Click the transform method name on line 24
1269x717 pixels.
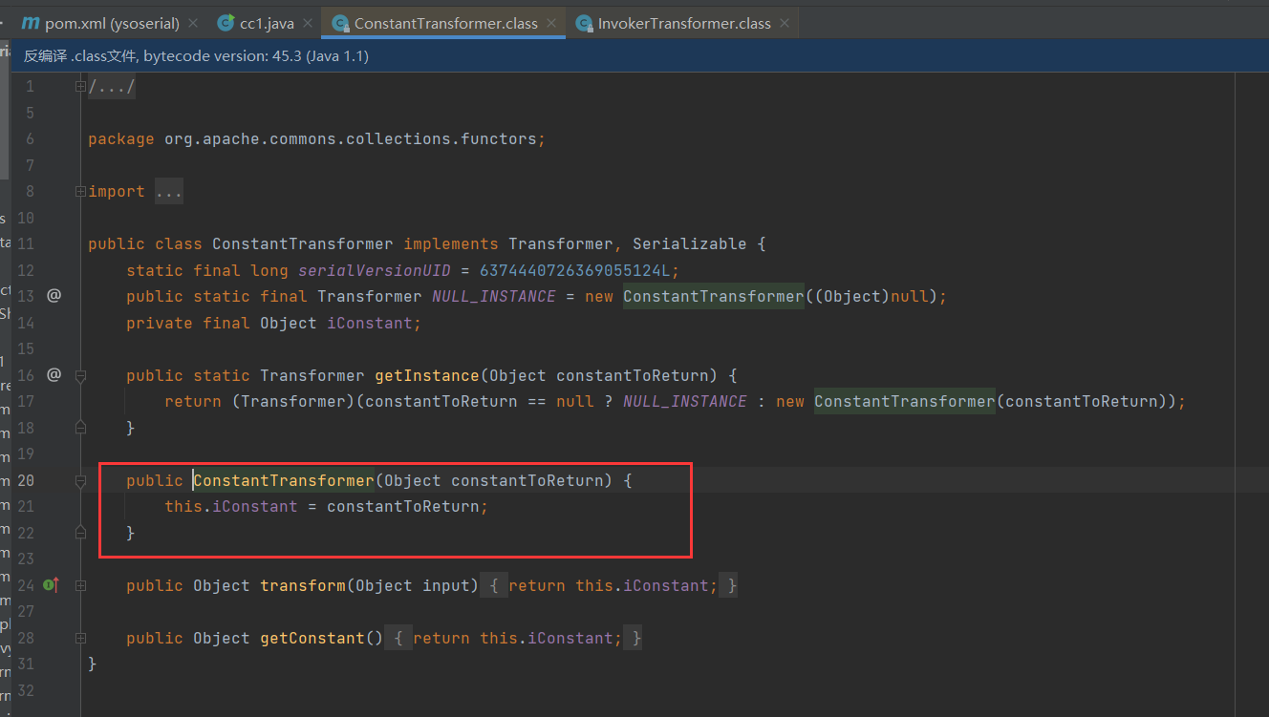302,585
